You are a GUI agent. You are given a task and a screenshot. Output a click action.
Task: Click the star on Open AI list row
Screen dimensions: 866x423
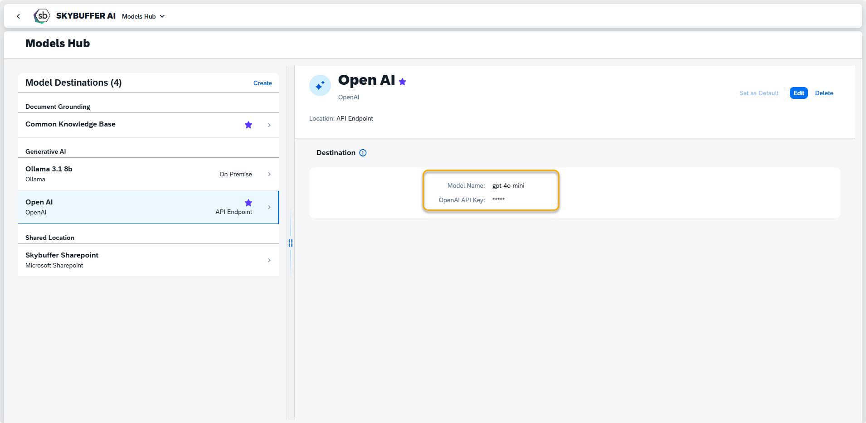[248, 203]
